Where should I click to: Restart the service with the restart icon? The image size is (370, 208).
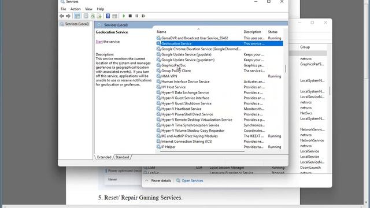pyautogui.click(x=143, y=16)
